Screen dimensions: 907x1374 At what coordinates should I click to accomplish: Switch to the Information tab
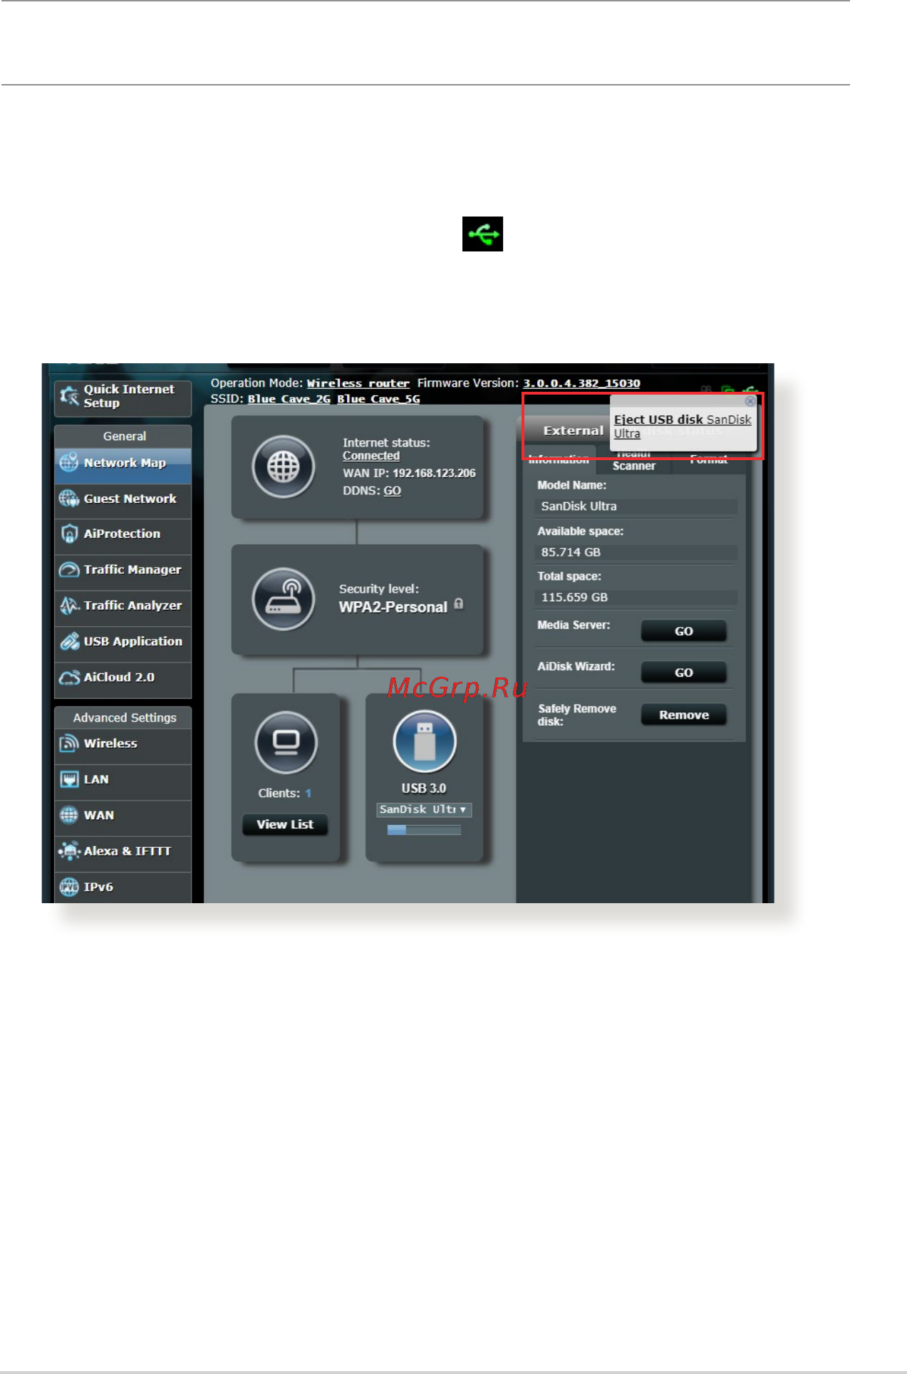tap(559, 460)
